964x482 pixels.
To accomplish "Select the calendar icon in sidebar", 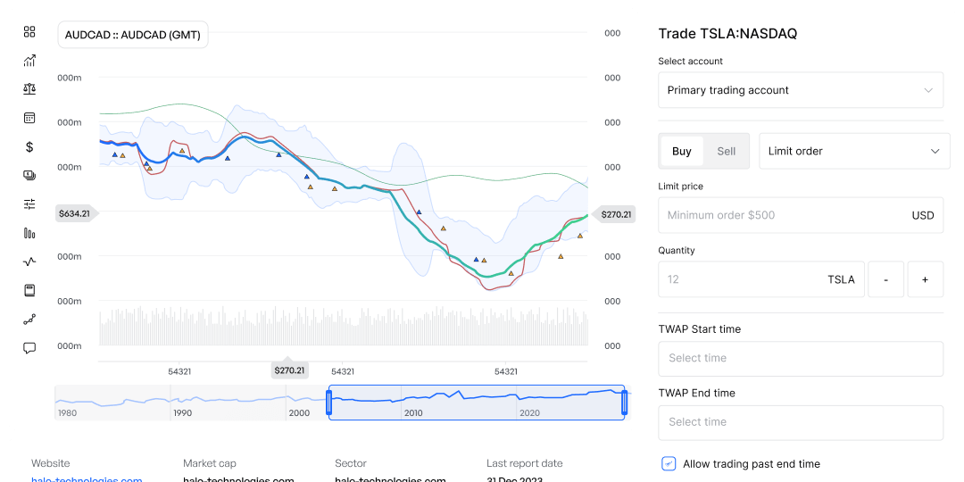I will (x=29, y=118).
